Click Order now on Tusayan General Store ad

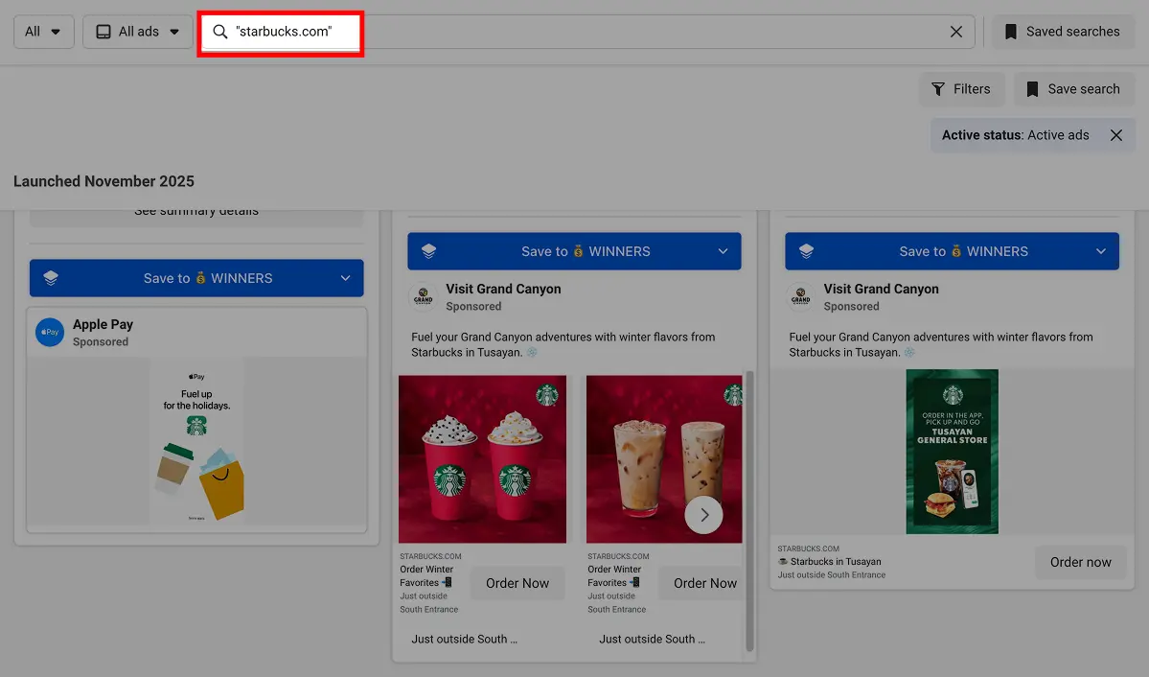coord(1080,562)
